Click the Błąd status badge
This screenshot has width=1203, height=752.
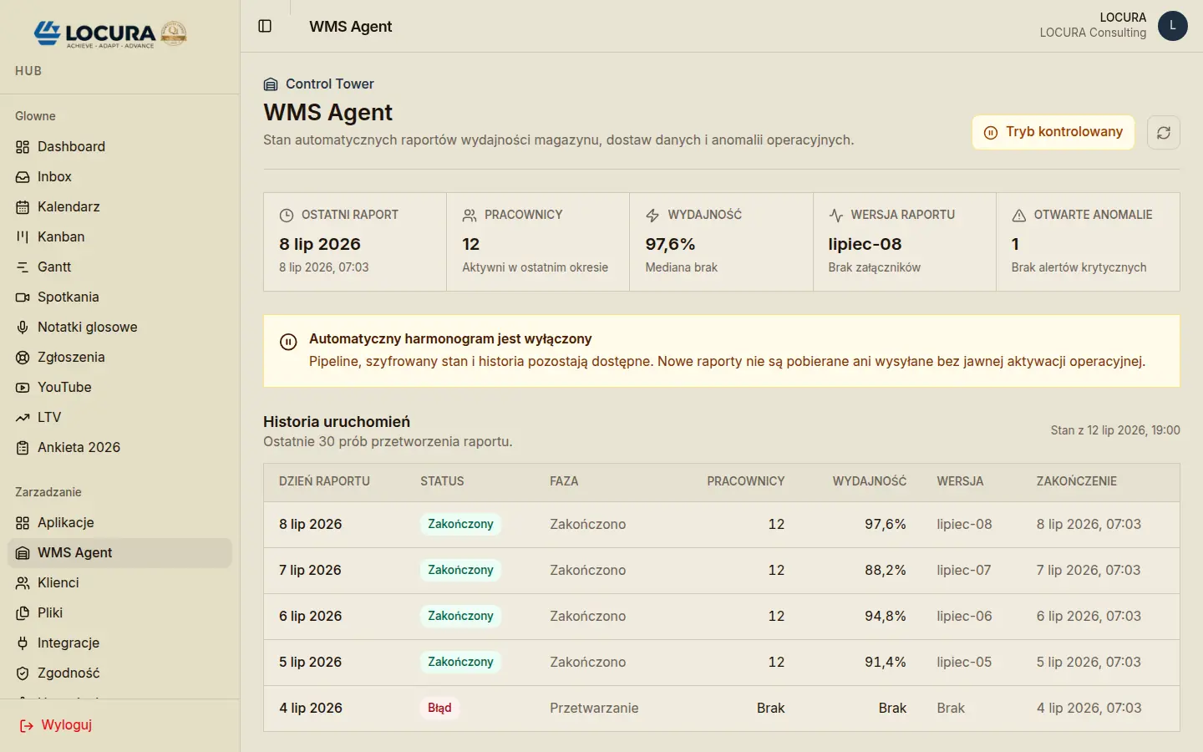pyautogui.click(x=439, y=708)
